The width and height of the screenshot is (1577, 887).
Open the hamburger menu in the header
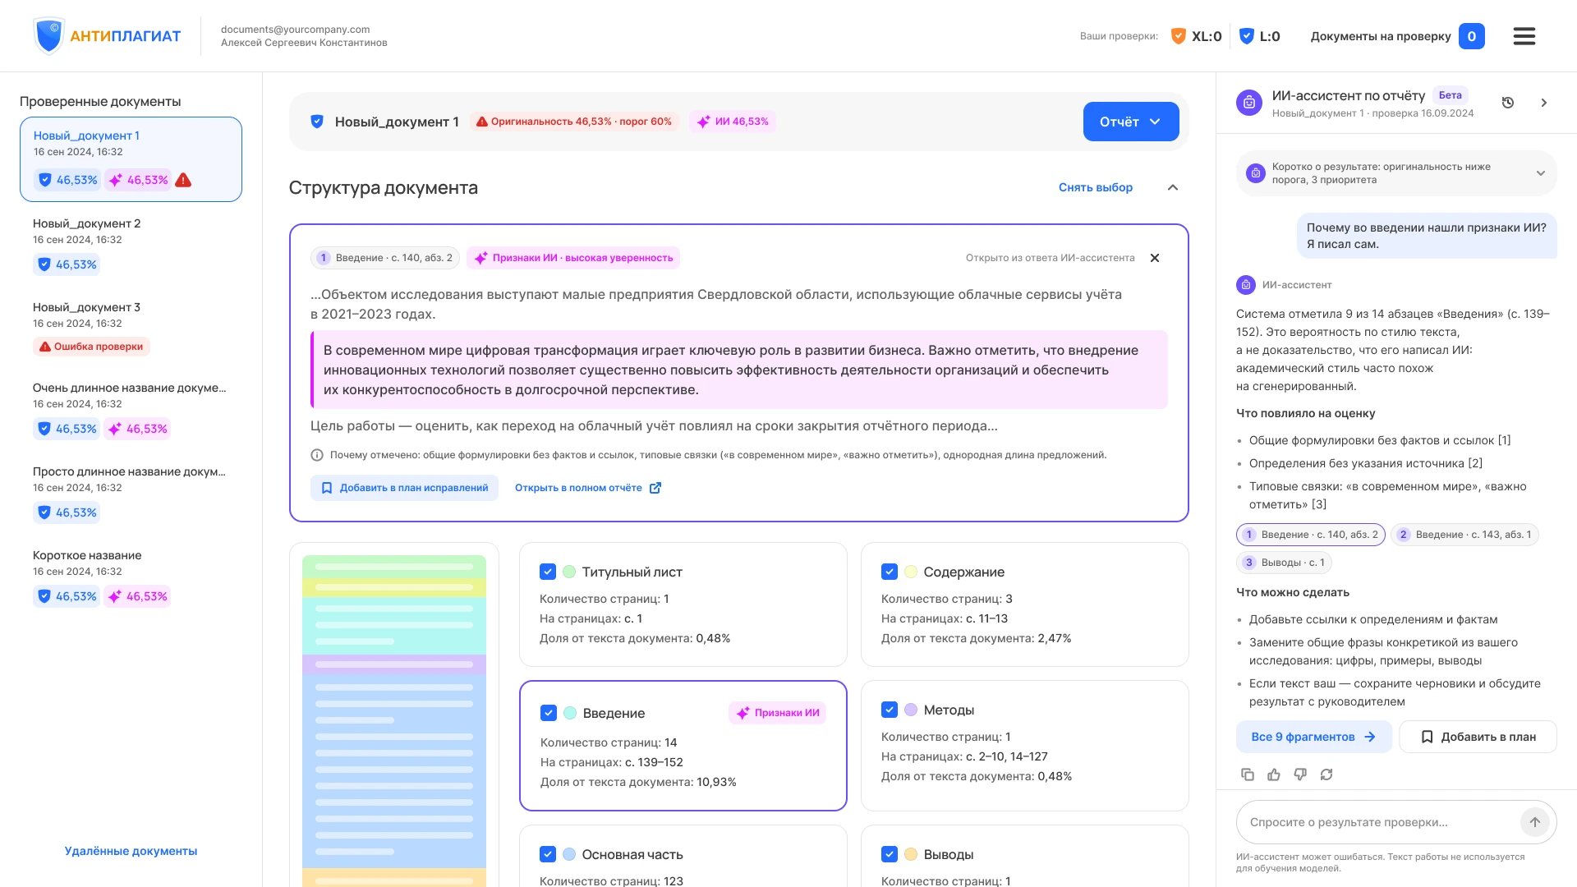pyautogui.click(x=1524, y=36)
